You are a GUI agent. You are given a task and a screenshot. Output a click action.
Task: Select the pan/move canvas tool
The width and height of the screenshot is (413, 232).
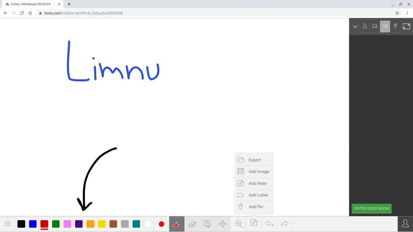(x=222, y=223)
